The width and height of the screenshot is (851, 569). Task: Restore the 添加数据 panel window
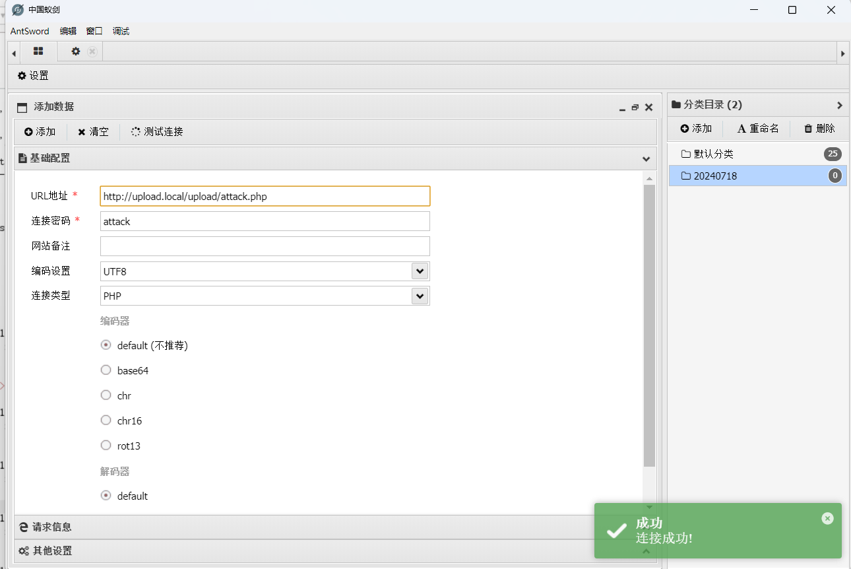tap(635, 107)
